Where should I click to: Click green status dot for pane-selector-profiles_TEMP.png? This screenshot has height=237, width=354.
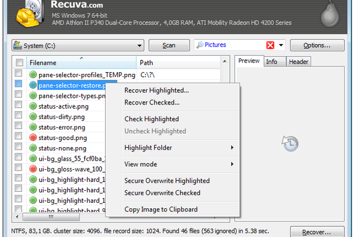coord(33,75)
